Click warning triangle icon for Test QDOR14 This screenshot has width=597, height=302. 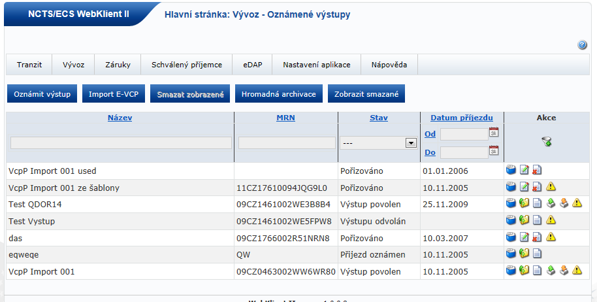tap(577, 204)
